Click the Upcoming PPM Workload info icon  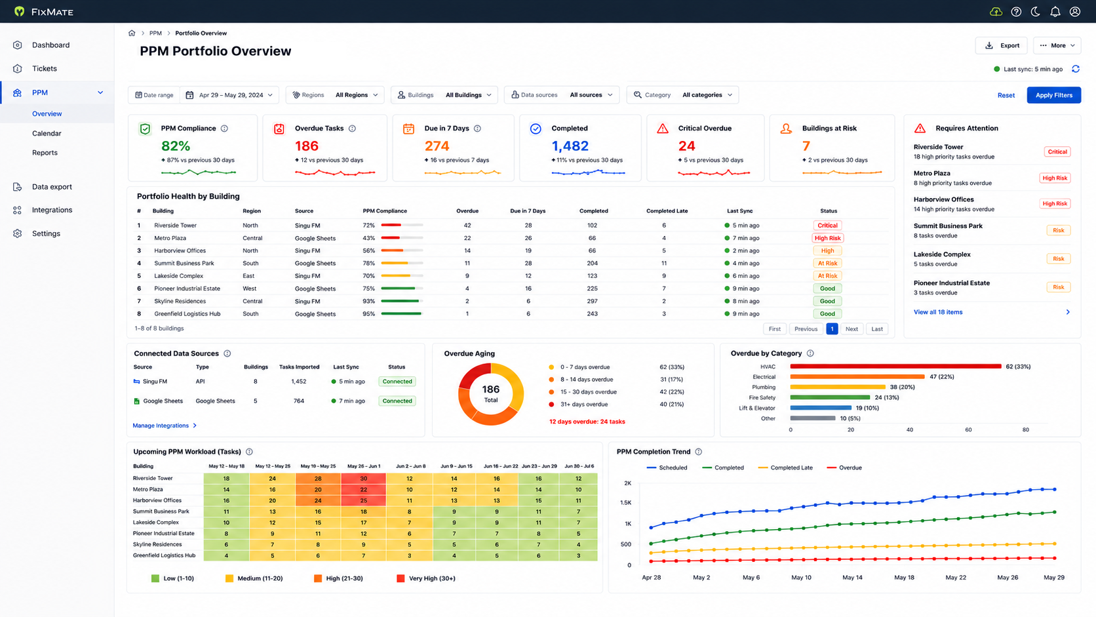(249, 452)
